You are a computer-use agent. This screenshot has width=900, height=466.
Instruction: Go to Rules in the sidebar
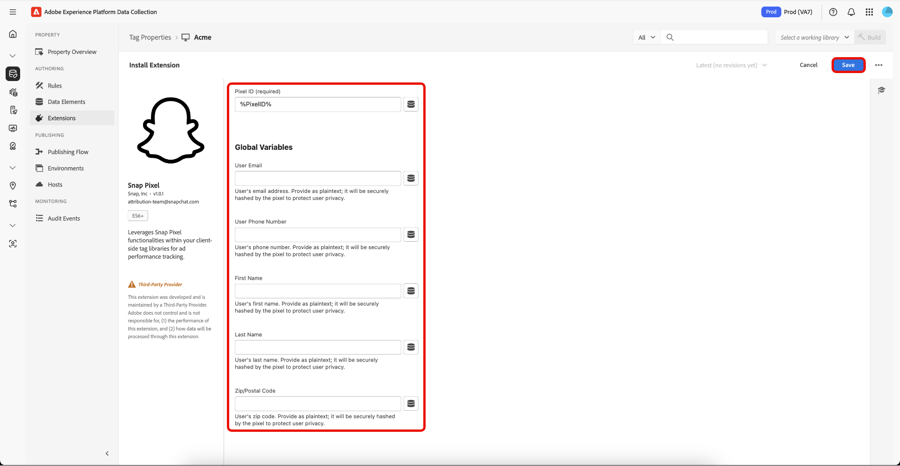coord(72,86)
